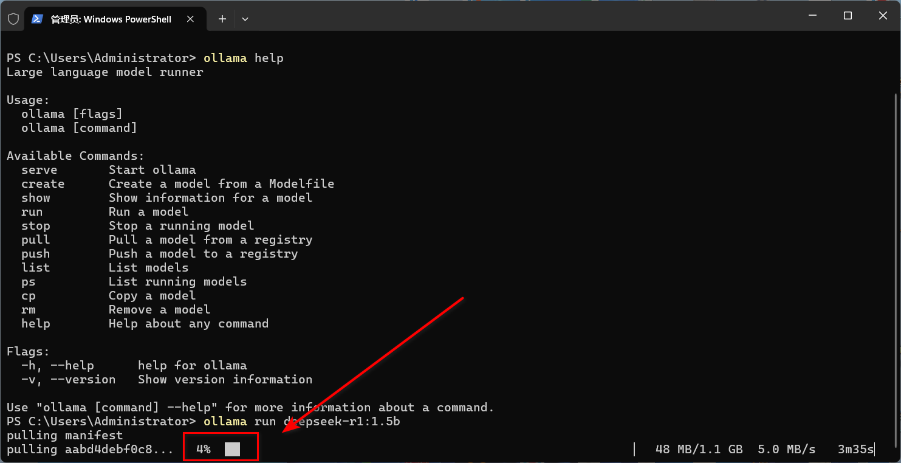The height and width of the screenshot is (463, 901).
Task: Close the Windows PowerShell tab
Action: 190,19
